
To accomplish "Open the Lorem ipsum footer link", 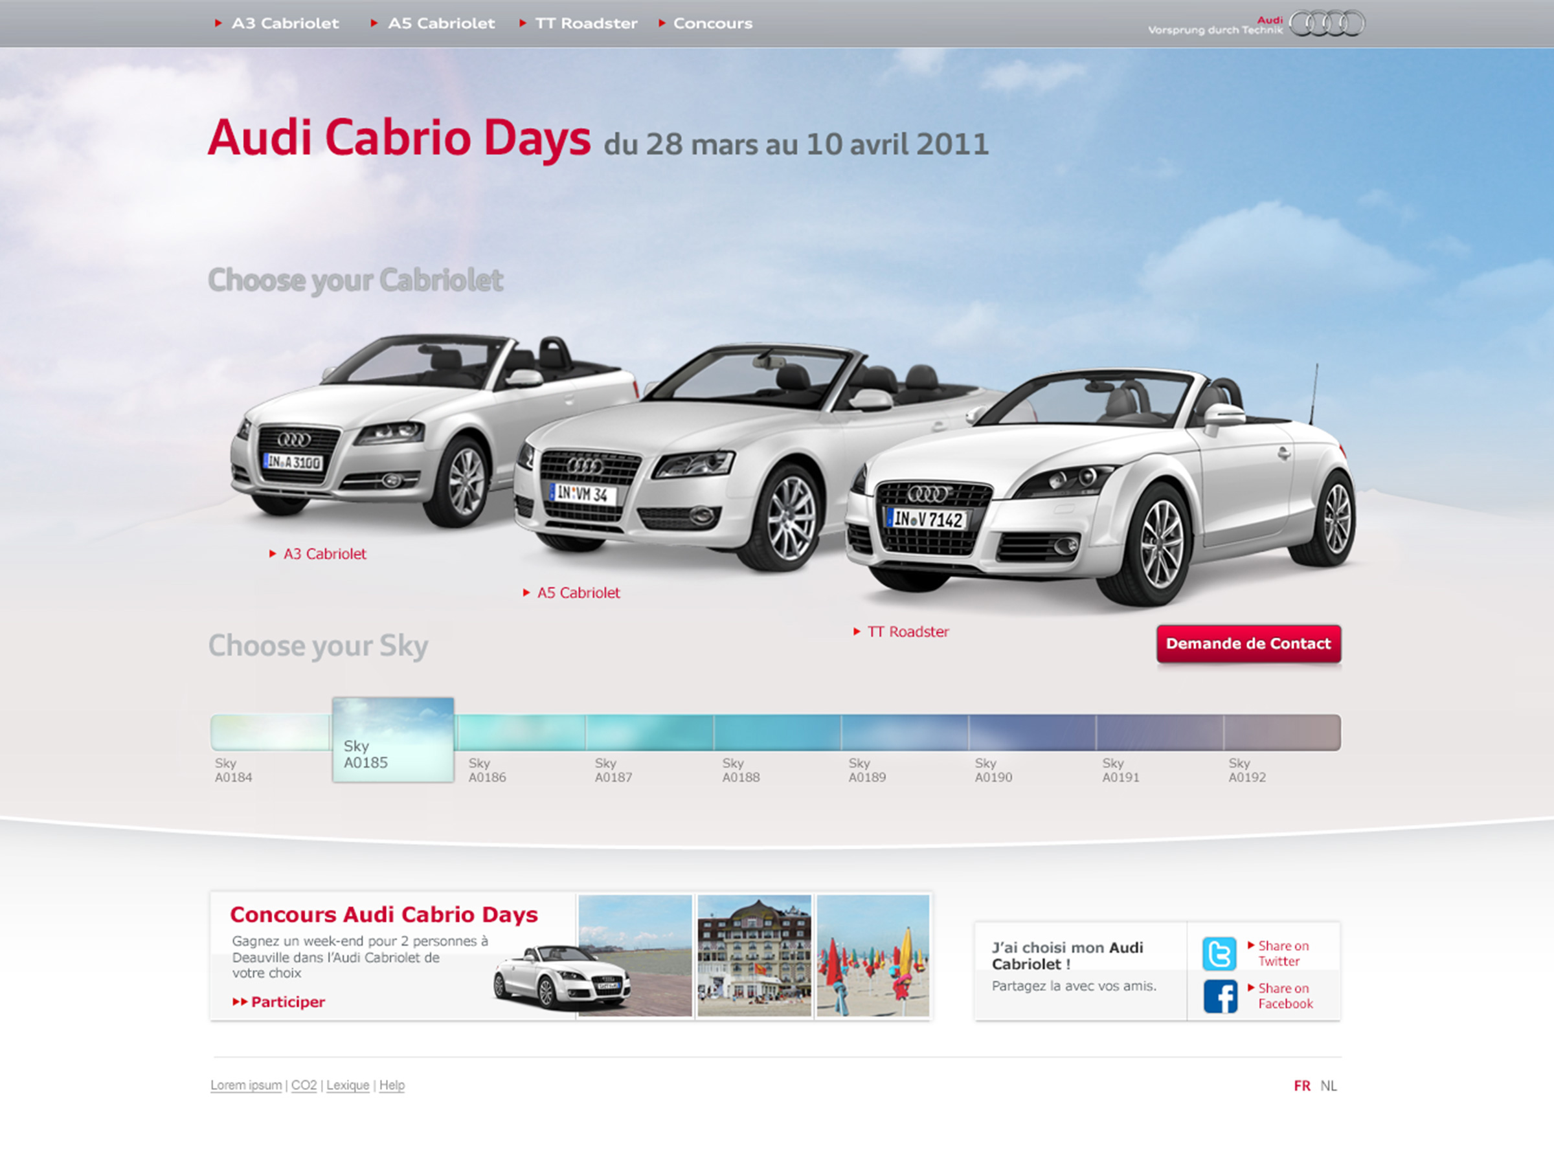I will click(x=246, y=1085).
